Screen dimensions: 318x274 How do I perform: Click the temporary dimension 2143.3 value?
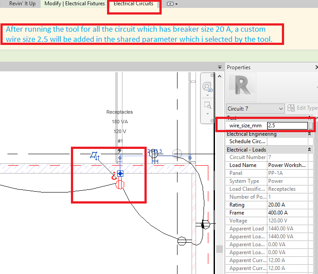pos(155,151)
